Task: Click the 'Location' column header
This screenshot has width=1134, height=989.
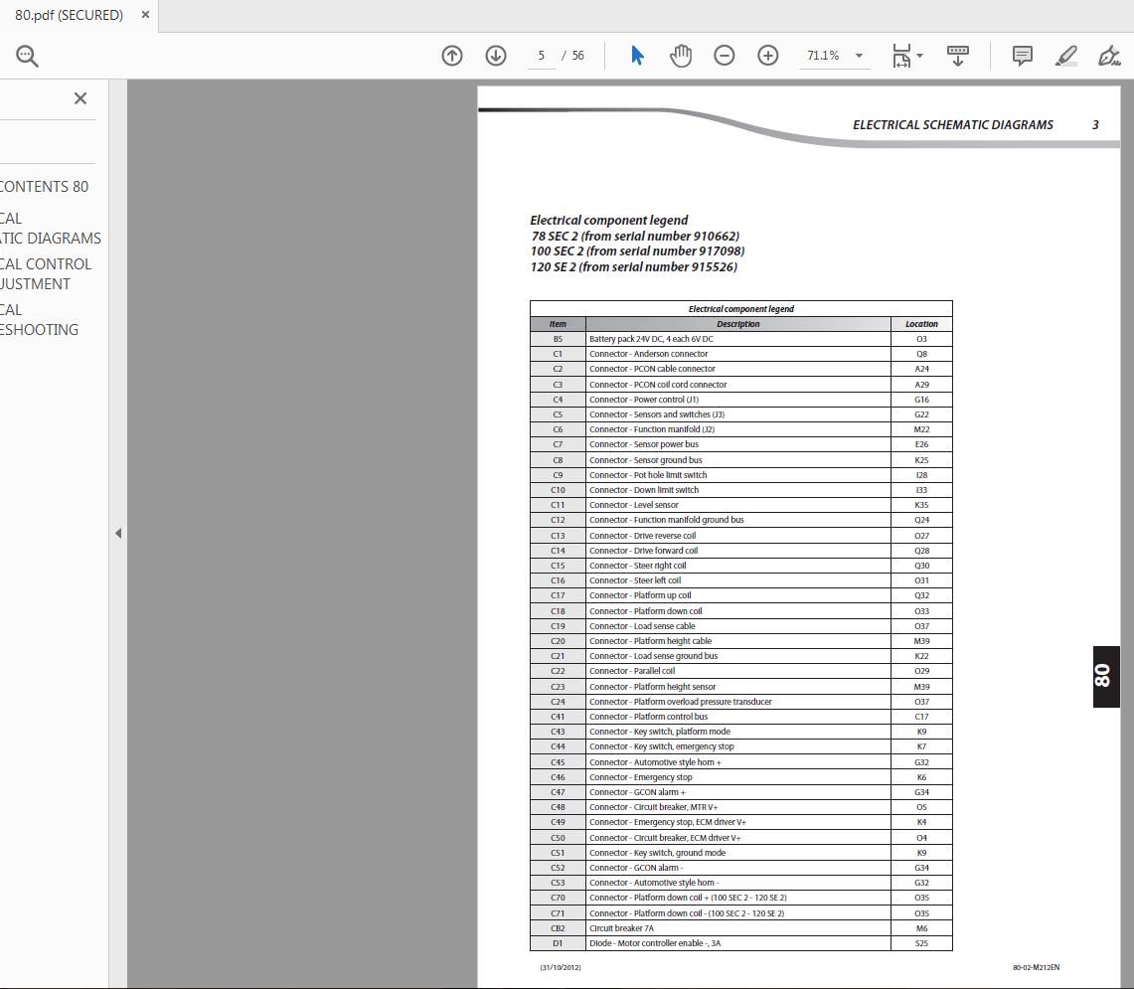Action: pyautogui.click(x=921, y=324)
